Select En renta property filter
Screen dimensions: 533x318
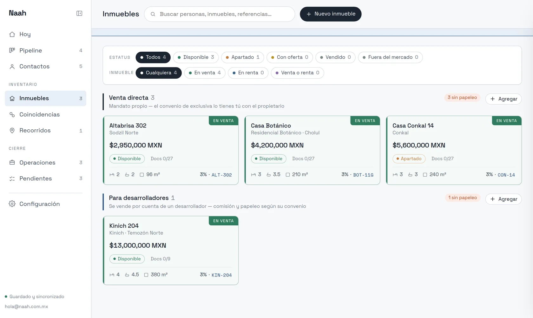click(248, 73)
